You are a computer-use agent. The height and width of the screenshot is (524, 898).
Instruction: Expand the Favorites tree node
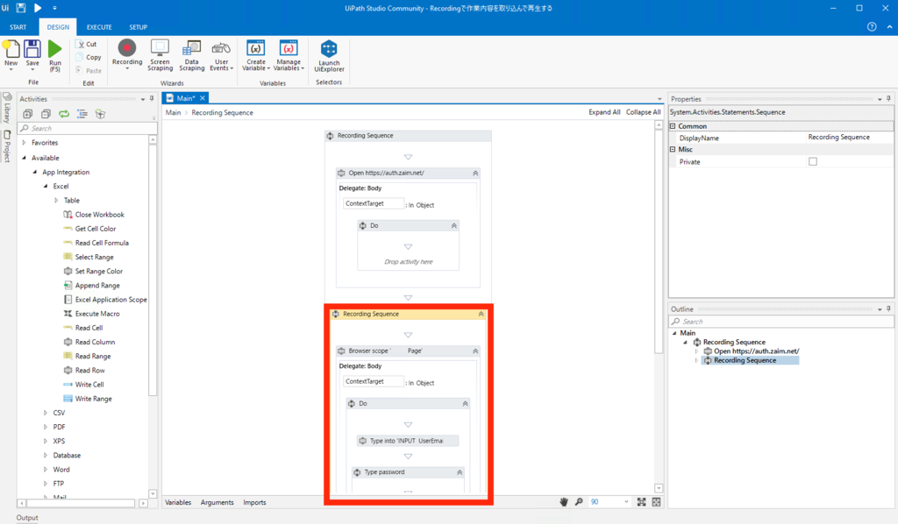24,143
